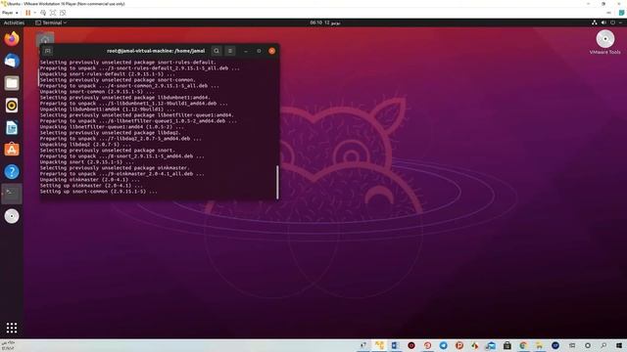Click Activities in the top bar

(x=14, y=22)
